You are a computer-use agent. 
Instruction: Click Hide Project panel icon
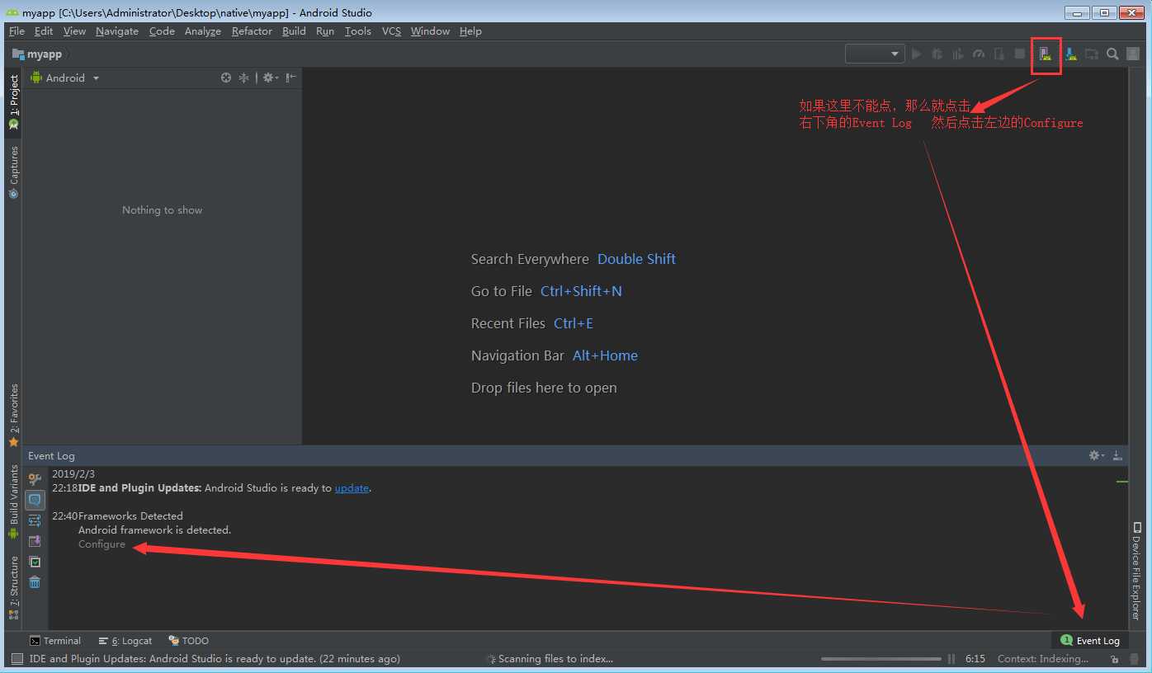290,78
